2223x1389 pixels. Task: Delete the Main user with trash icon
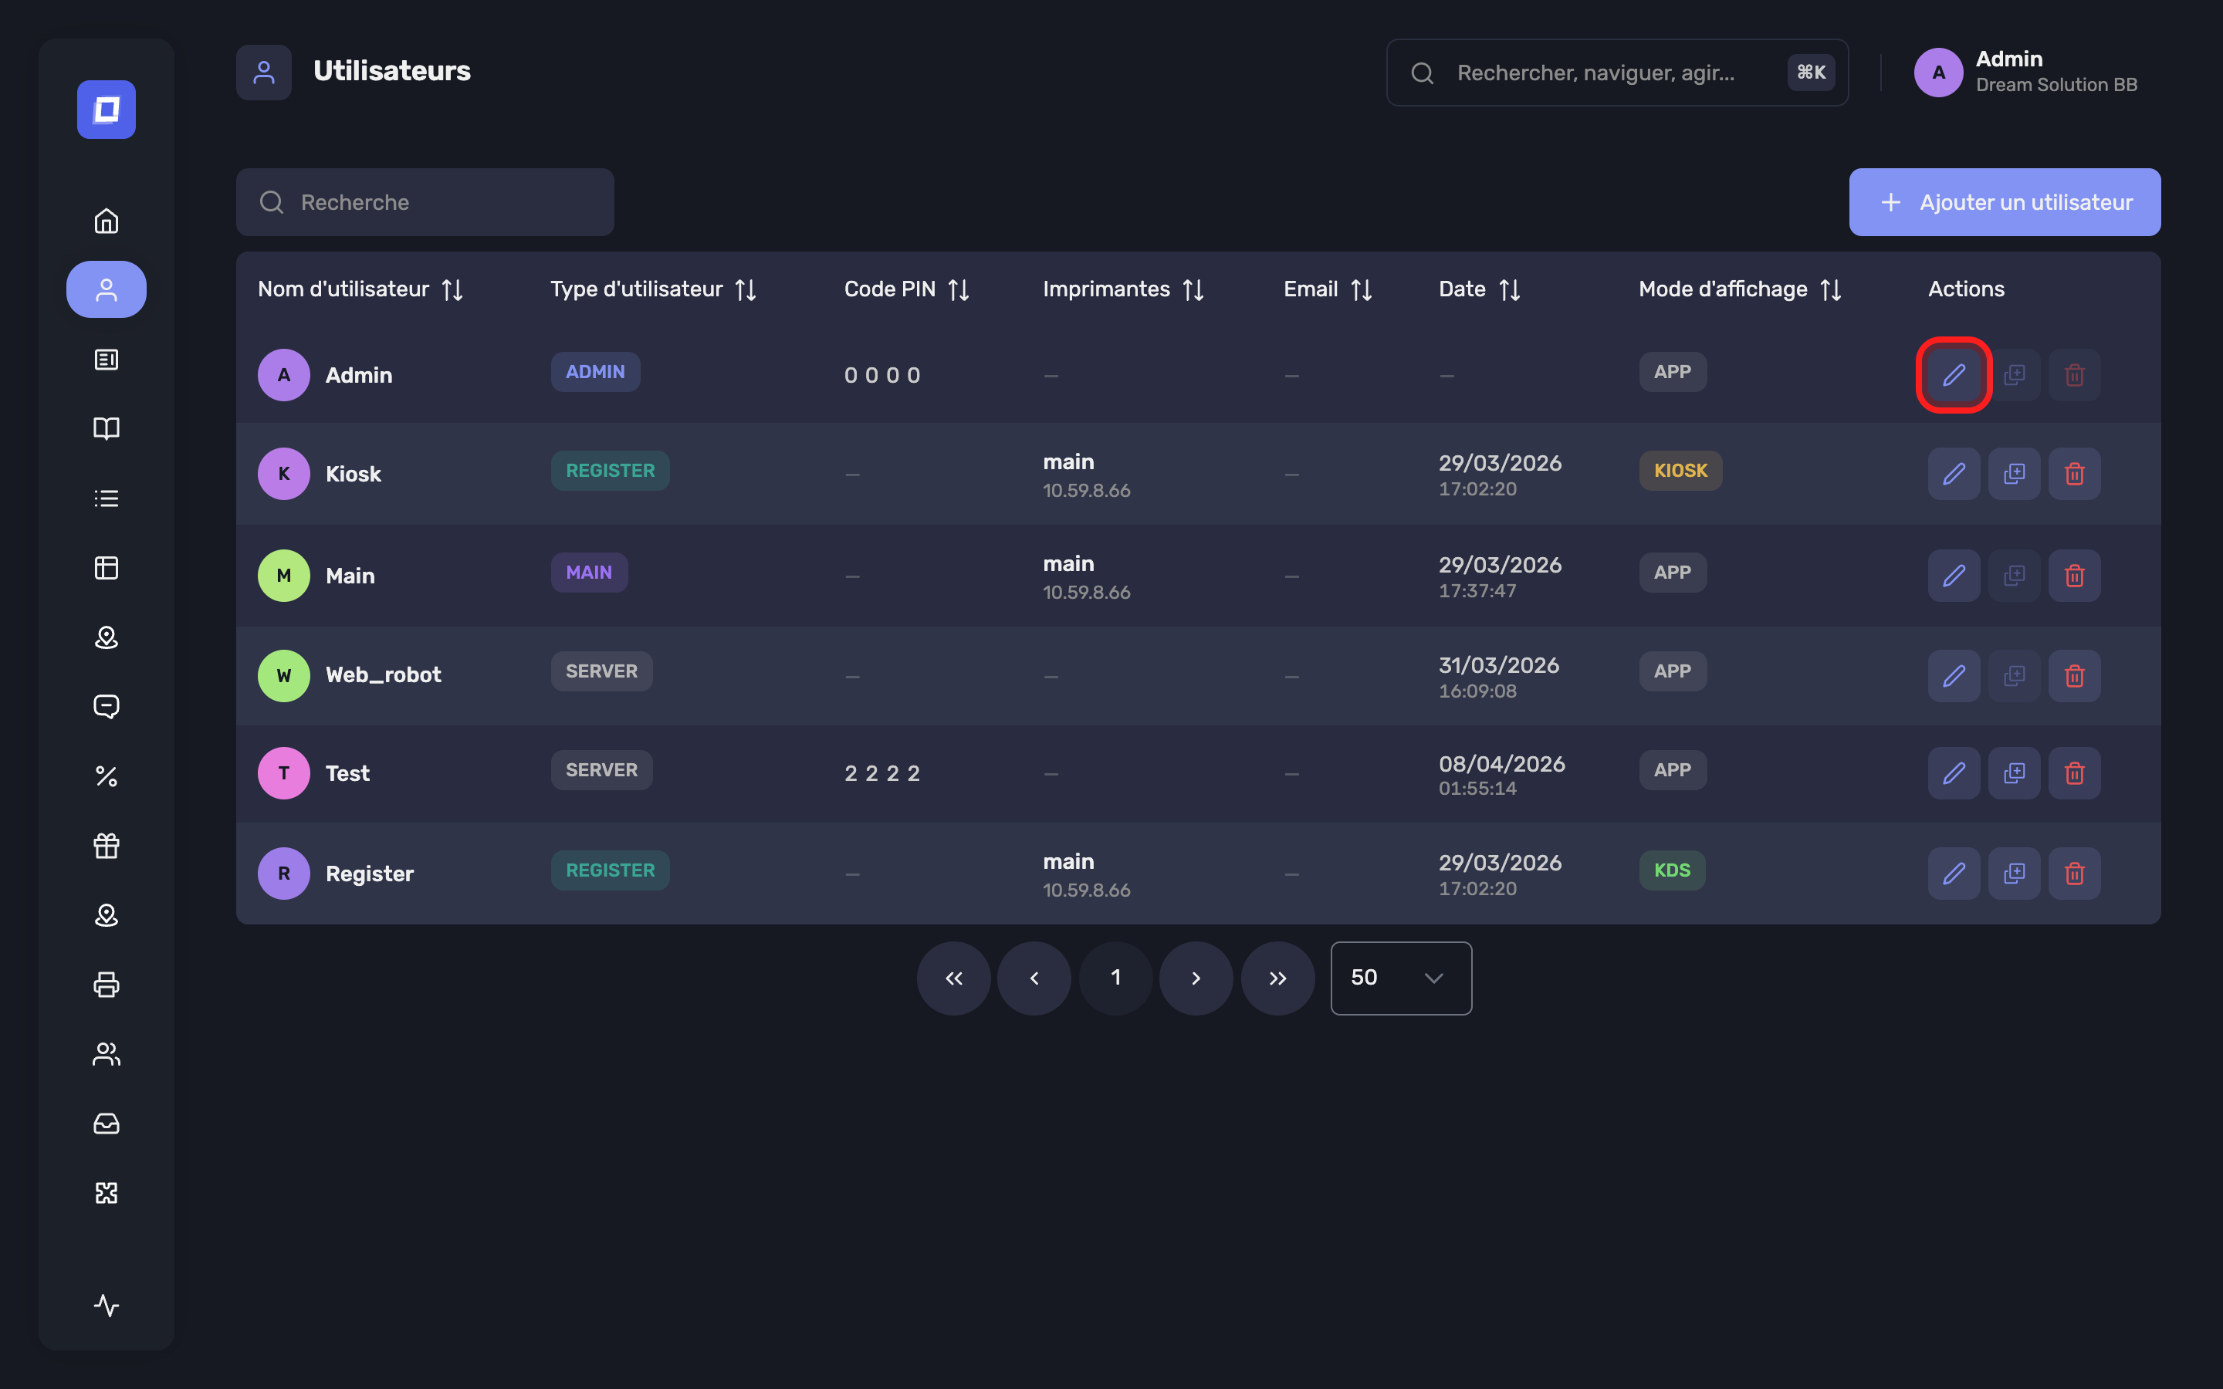[x=2073, y=575]
